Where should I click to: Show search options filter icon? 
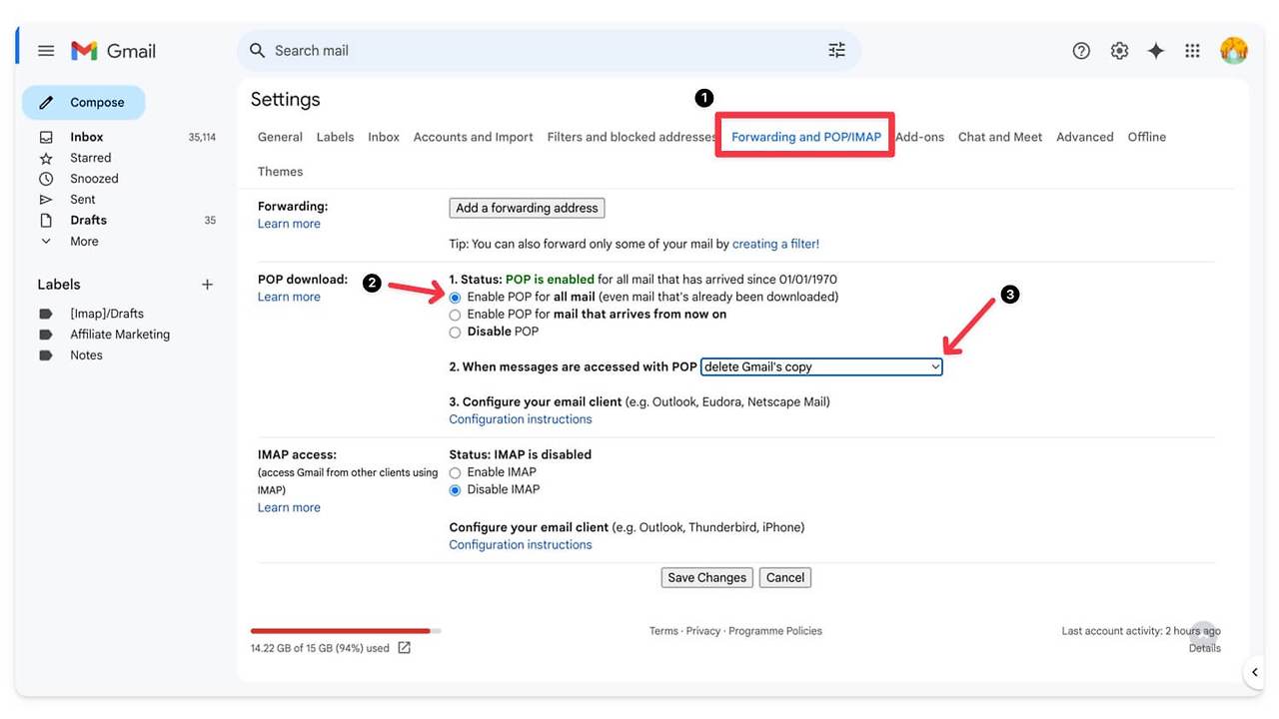click(x=837, y=50)
